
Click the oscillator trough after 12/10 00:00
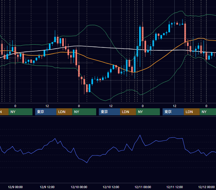pos(87,163)
